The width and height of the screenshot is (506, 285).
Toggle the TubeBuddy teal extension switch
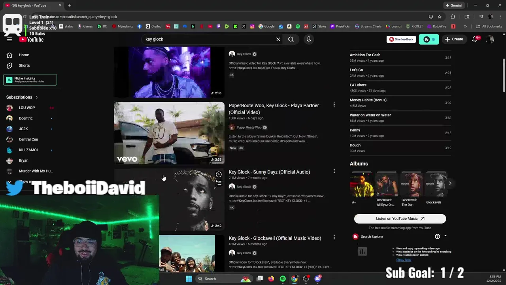tap(429, 39)
